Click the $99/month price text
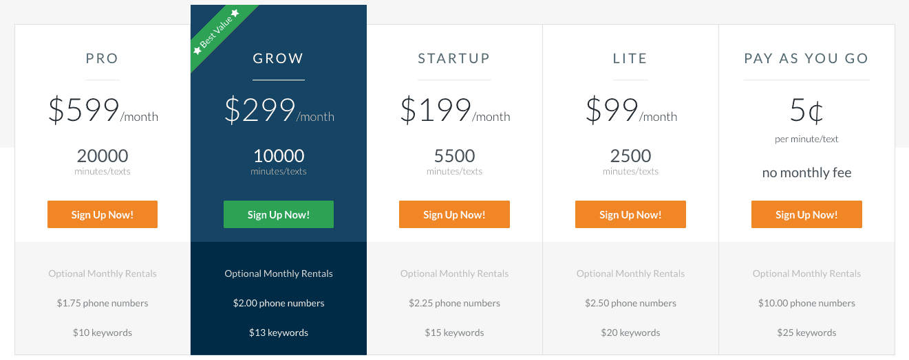909x360 pixels. point(631,110)
